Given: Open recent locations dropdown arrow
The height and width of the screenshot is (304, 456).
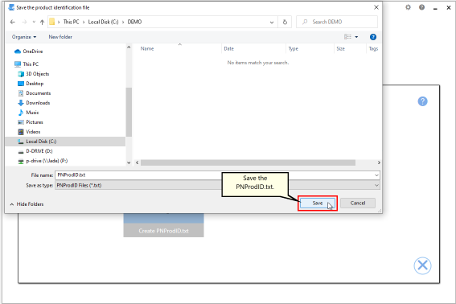Looking at the screenshot, I should [x=34, y=22].
